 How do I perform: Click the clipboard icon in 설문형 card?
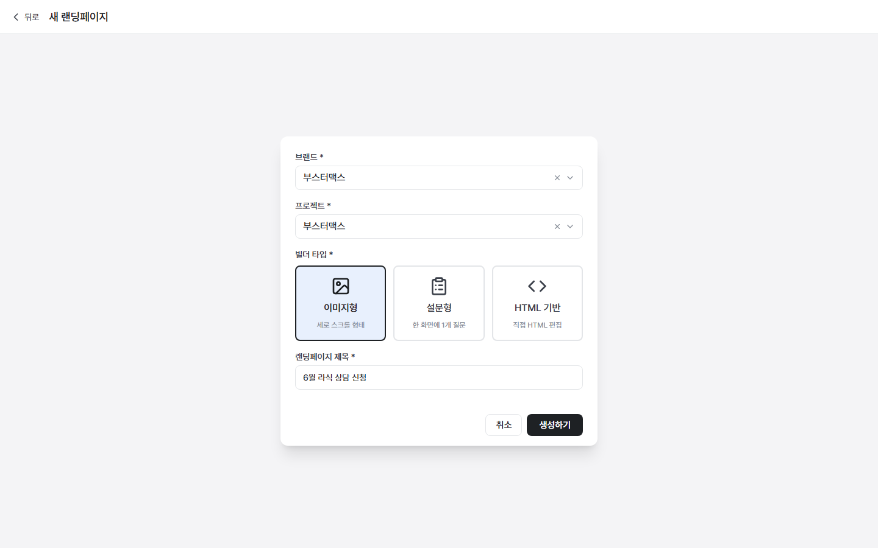click(x=439, y=286)
